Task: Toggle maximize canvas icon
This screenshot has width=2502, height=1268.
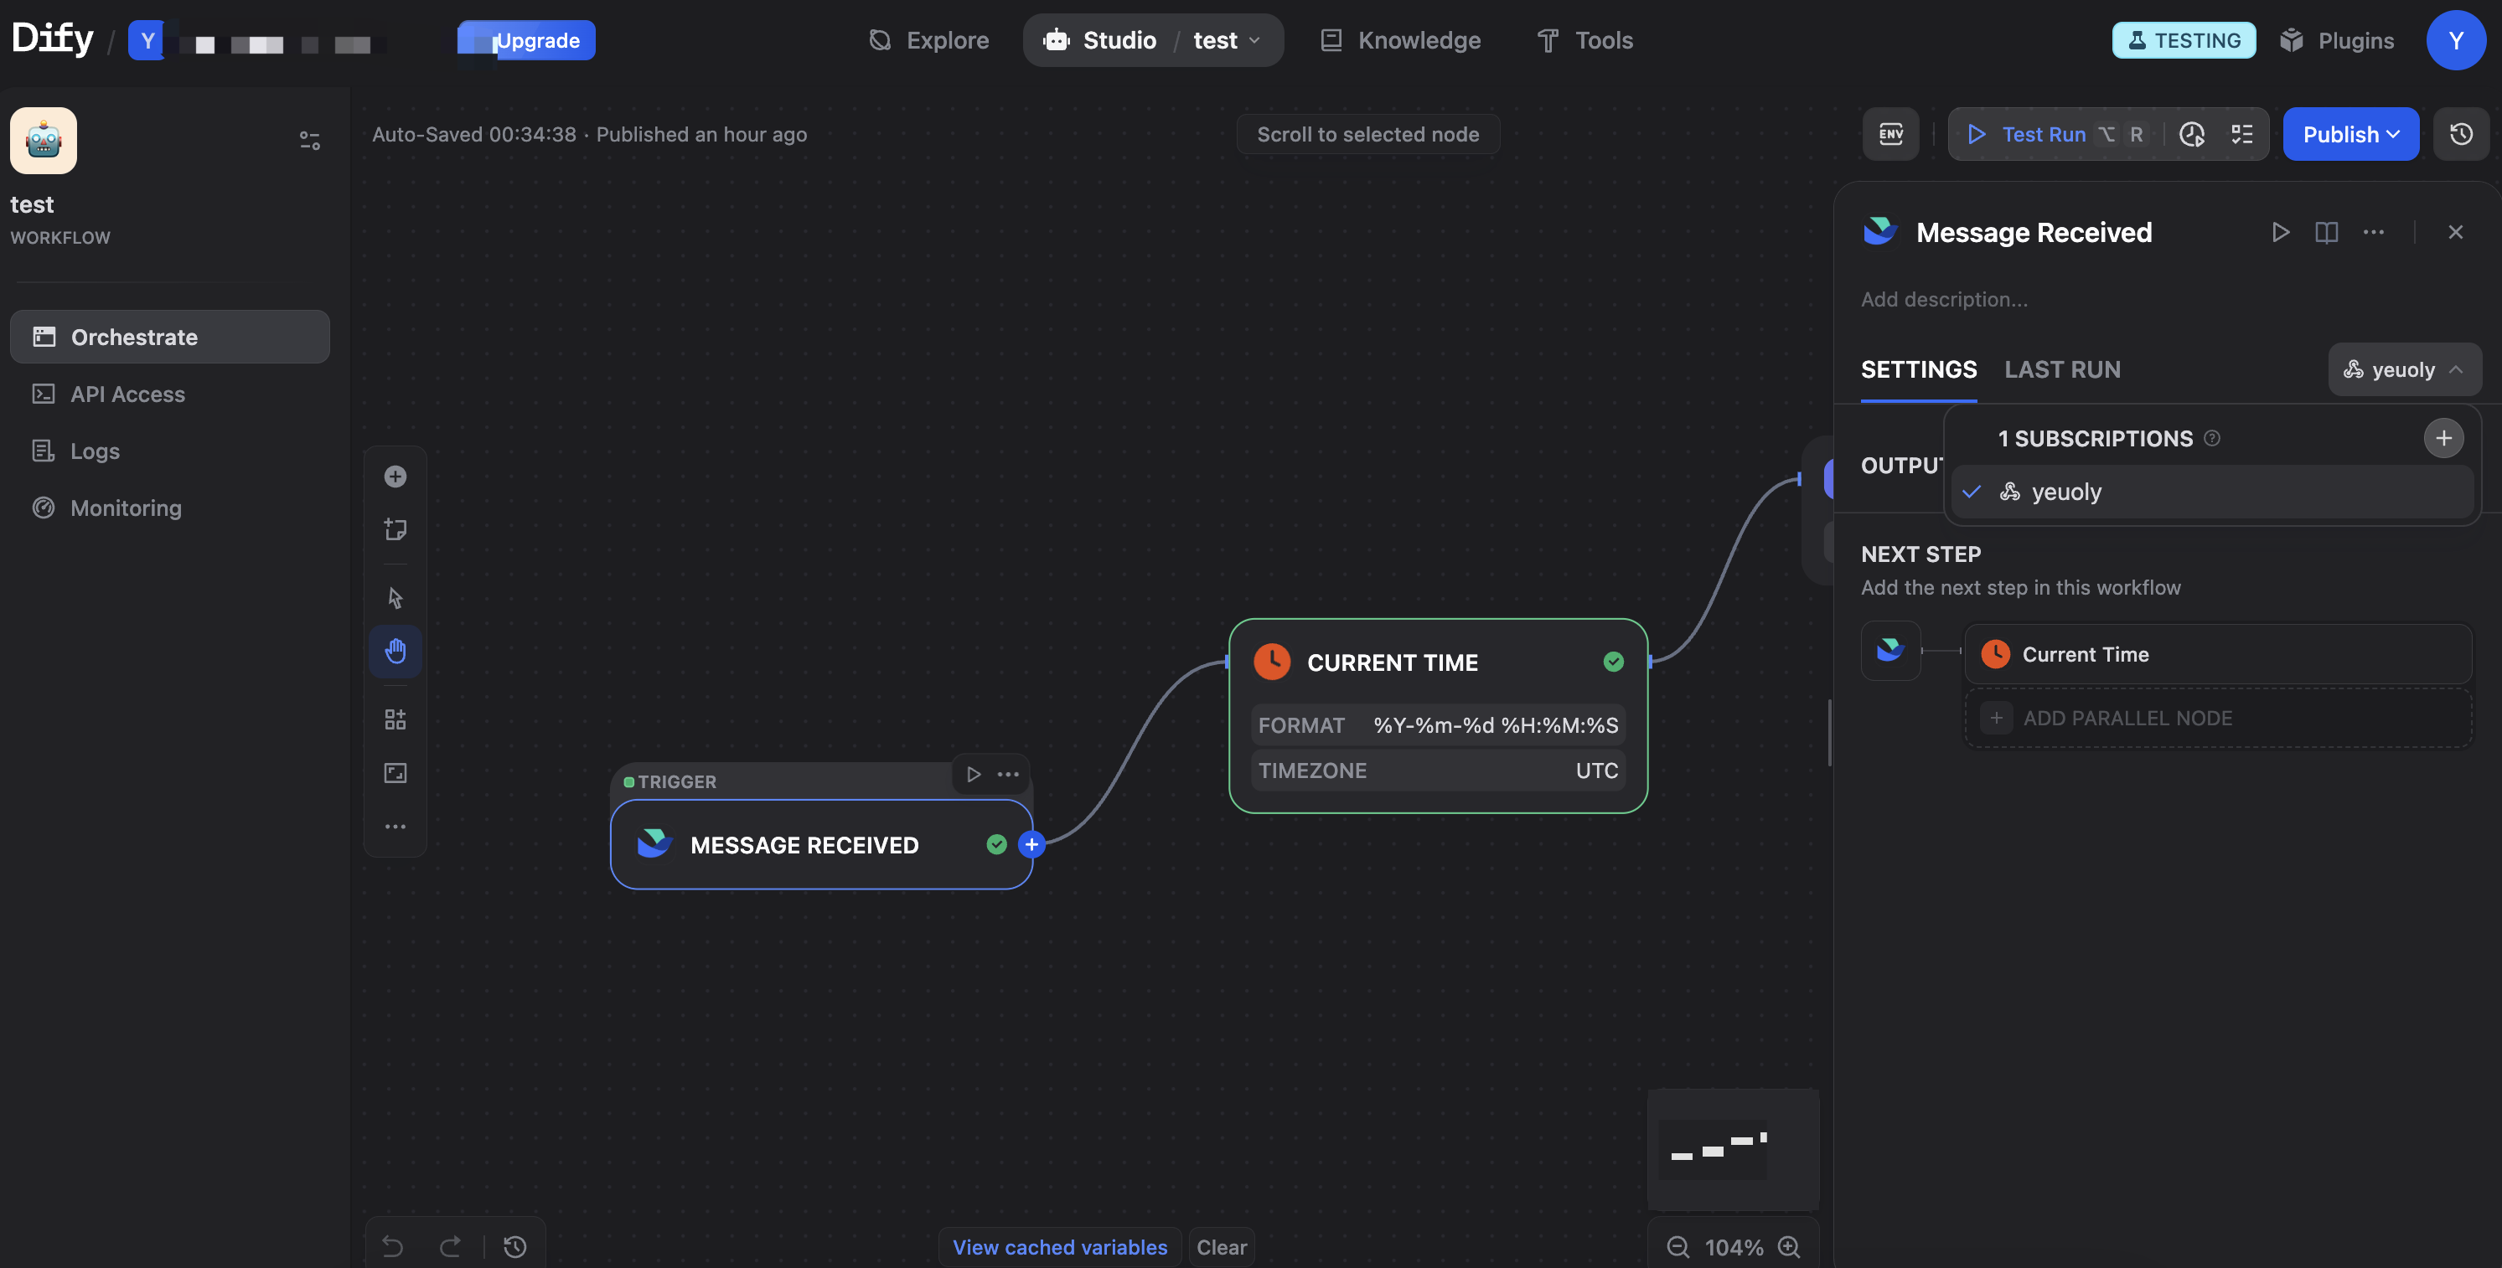Action: point(395,773)
